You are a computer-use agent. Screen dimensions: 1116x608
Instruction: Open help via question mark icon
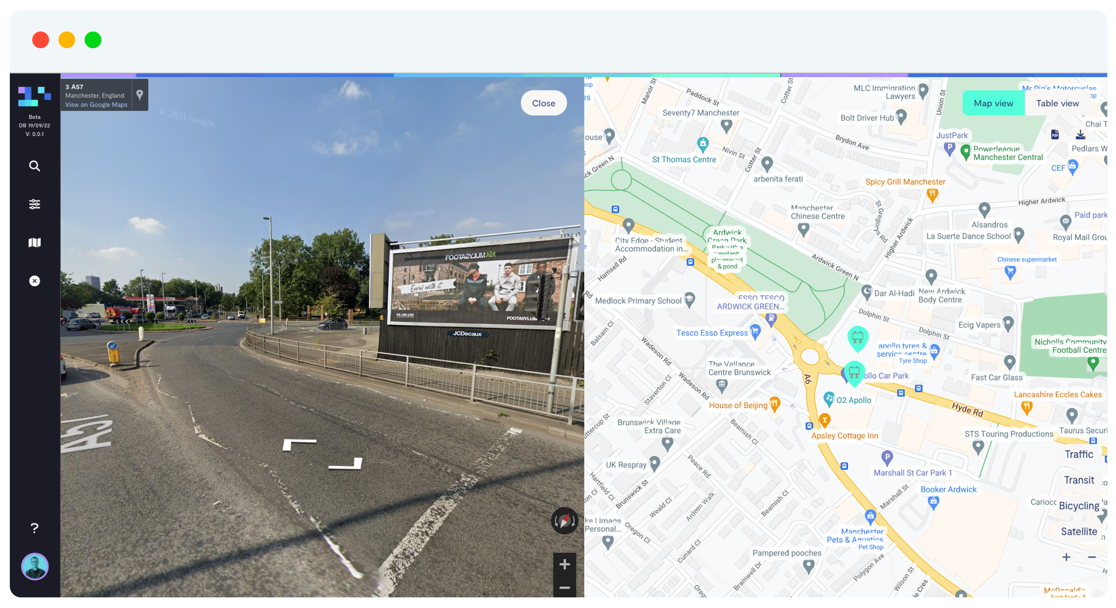coord(34,528)
